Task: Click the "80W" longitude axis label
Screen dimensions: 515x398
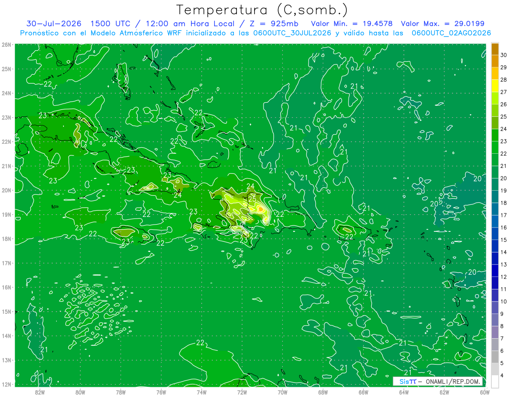Action: coord(80,392)
